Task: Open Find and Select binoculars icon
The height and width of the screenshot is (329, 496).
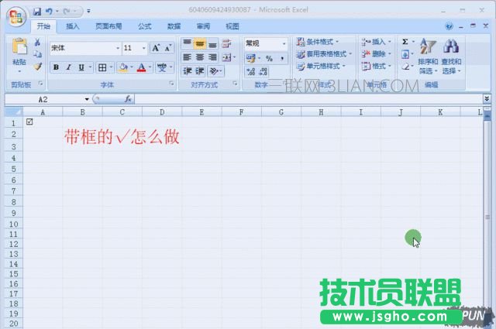Action: (x=450, y=48)
